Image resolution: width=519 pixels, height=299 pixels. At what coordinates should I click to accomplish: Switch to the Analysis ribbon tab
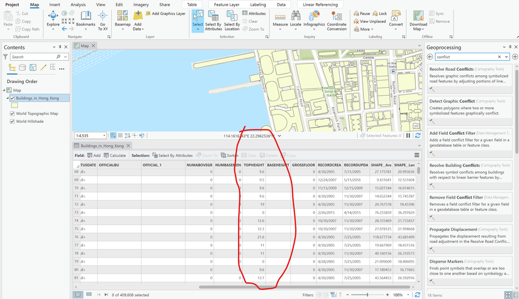(78, 5)
